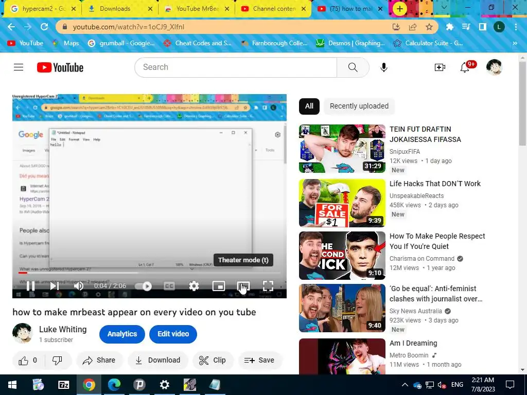This screenshot has width=527, height=395.
Task: Open the Maps bookmark
Action: (x=65, y=43)
